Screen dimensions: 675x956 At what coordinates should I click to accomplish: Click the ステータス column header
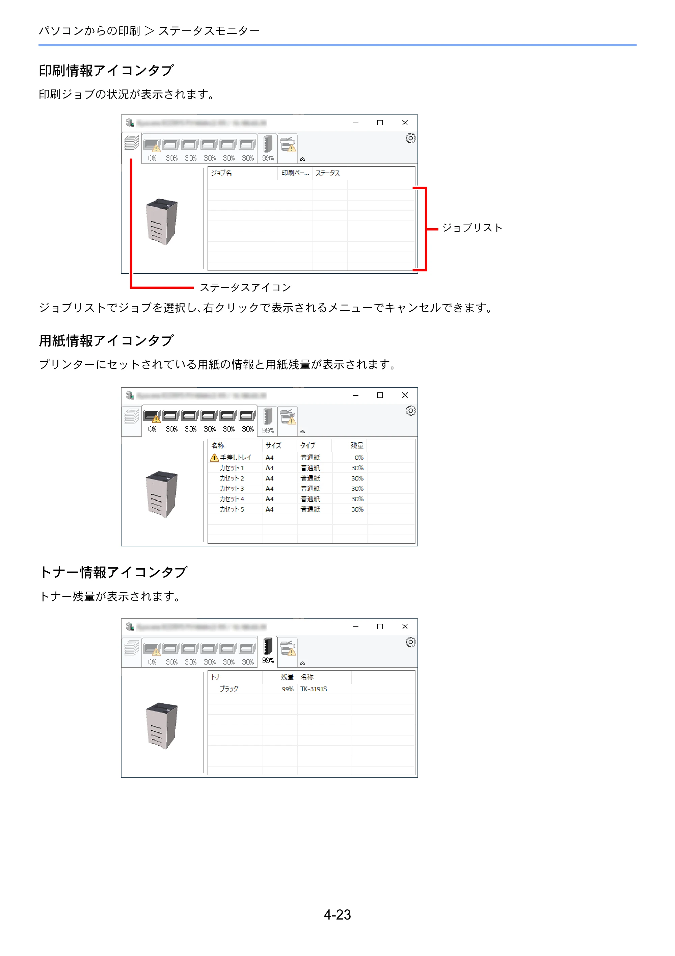coord(330,173)
